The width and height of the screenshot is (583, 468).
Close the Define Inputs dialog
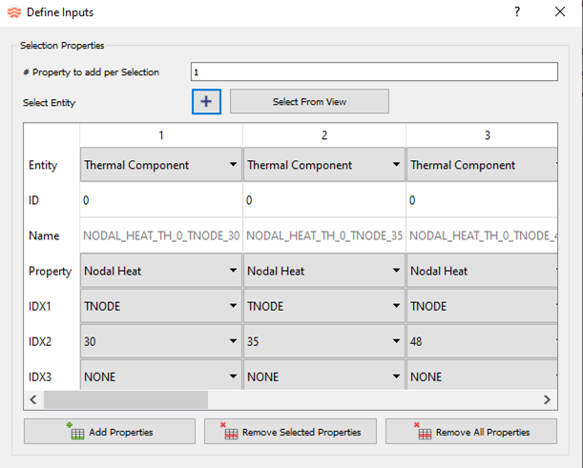[560, 12]
